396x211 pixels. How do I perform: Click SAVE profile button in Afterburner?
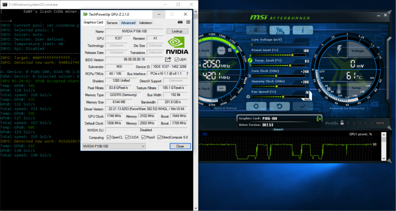coord(380,123)
